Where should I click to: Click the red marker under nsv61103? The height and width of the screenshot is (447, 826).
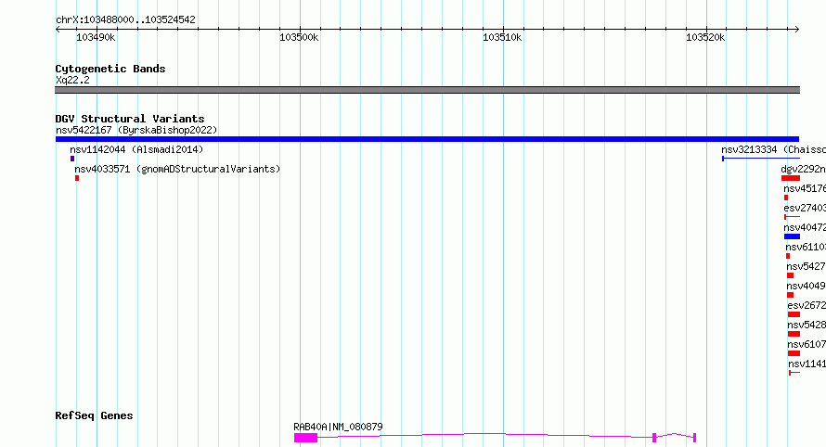coord(788,256)
